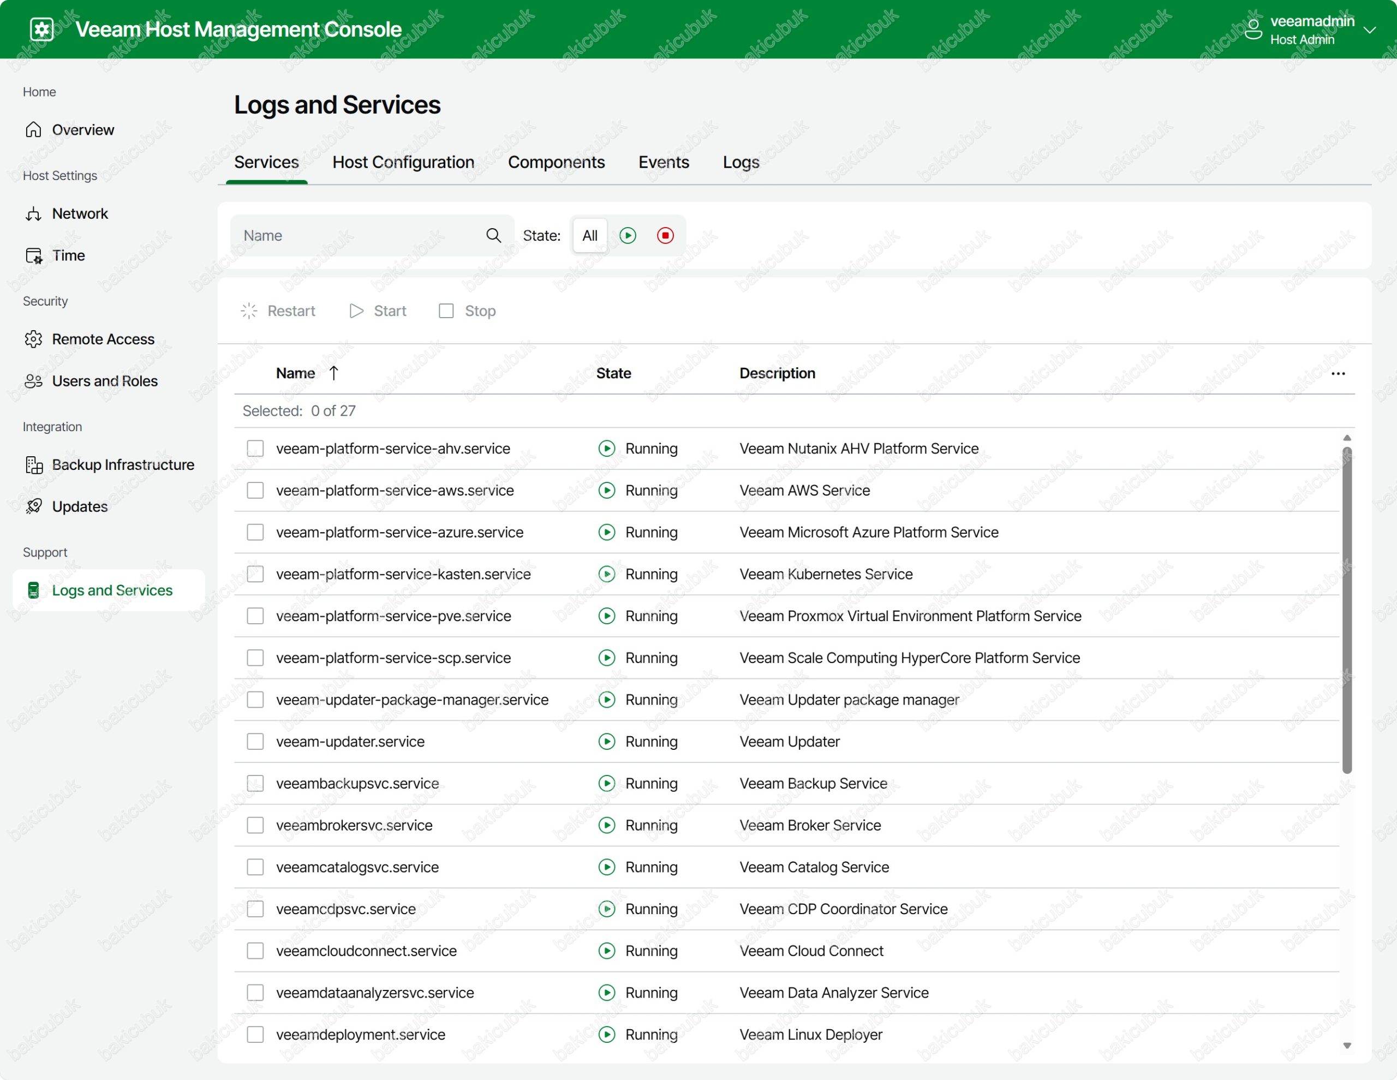Screen dimensions: 1397x1080
Task: Switch to the Host Configuration tab
Action: pyautogui.click(x=403, y=163)
